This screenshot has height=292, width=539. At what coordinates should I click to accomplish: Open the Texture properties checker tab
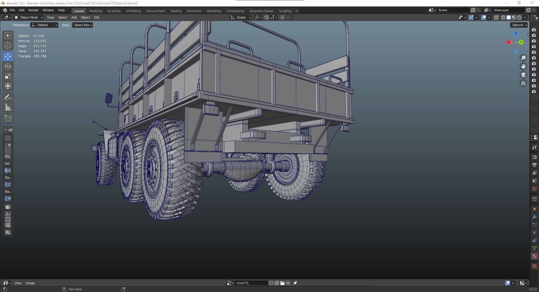tap(535, 266)
